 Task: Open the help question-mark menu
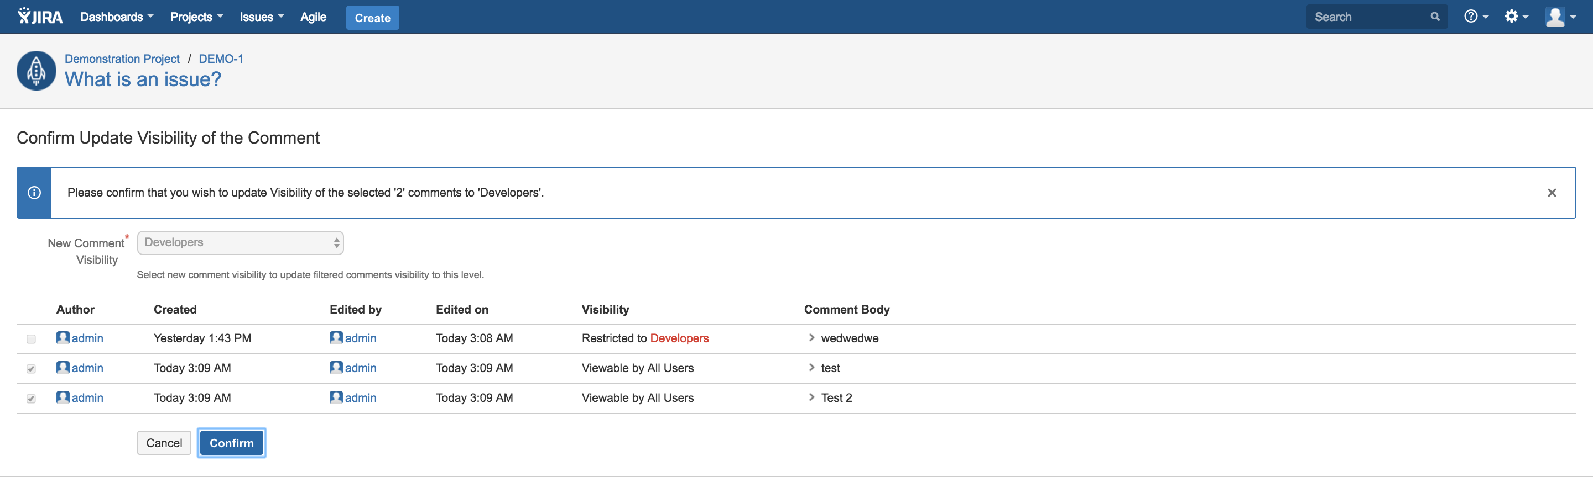coord(1476,17)
